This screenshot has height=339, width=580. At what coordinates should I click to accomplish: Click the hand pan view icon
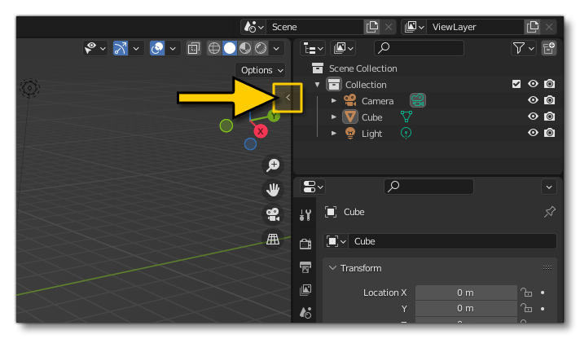[x=273, y=190]
